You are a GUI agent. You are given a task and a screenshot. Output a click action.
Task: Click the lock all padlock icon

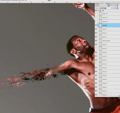[105, 8]
